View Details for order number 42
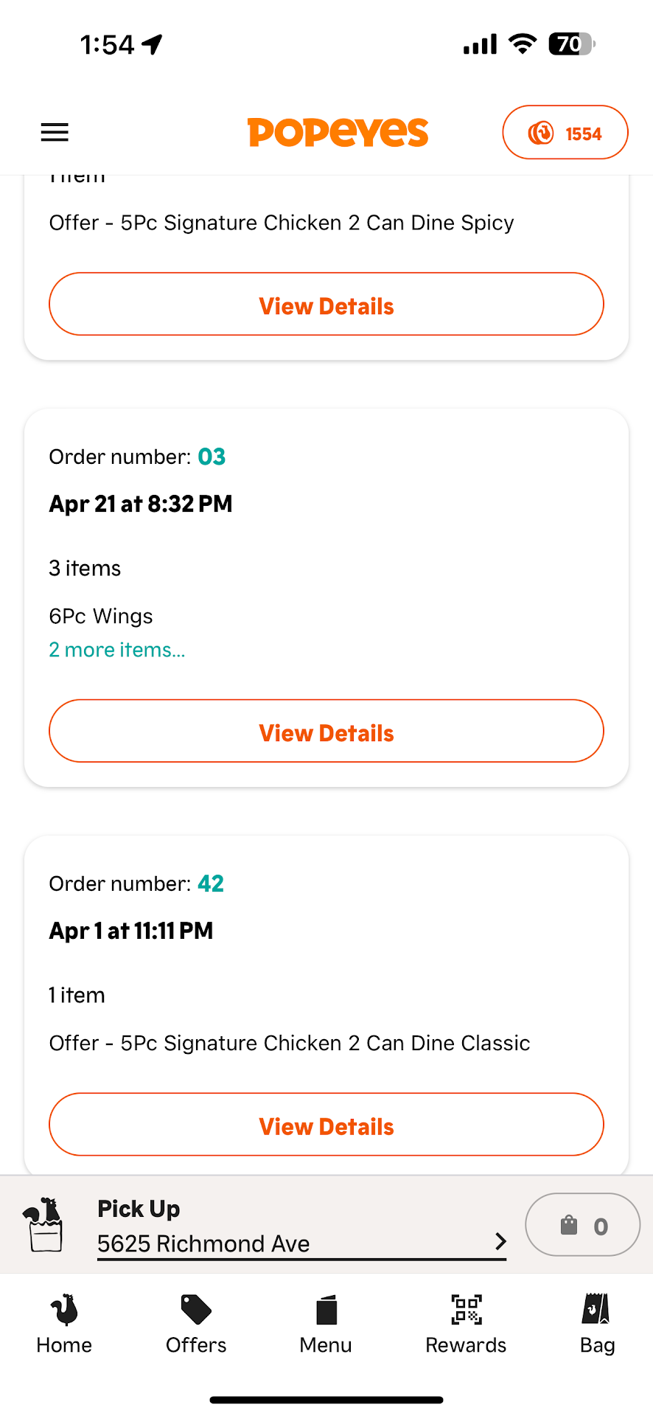 tap(326, 1125)
